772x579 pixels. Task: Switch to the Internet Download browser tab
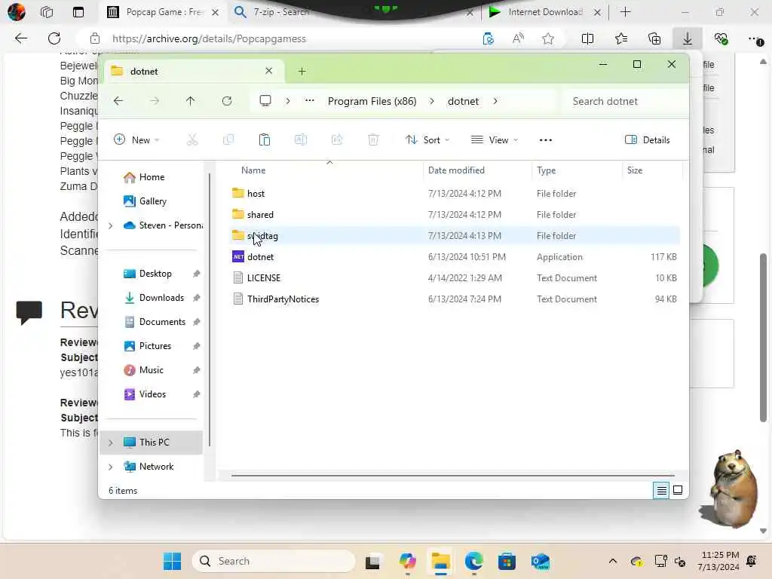[544, 12]
